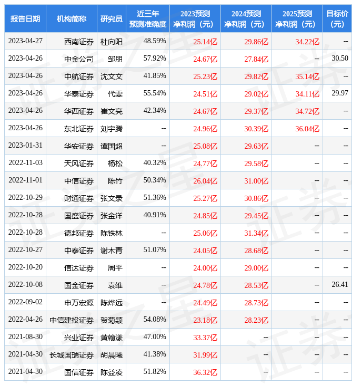This screenshot has height=385, width=352.
Task: Click target price 30.50
Action: coord(340,58)
